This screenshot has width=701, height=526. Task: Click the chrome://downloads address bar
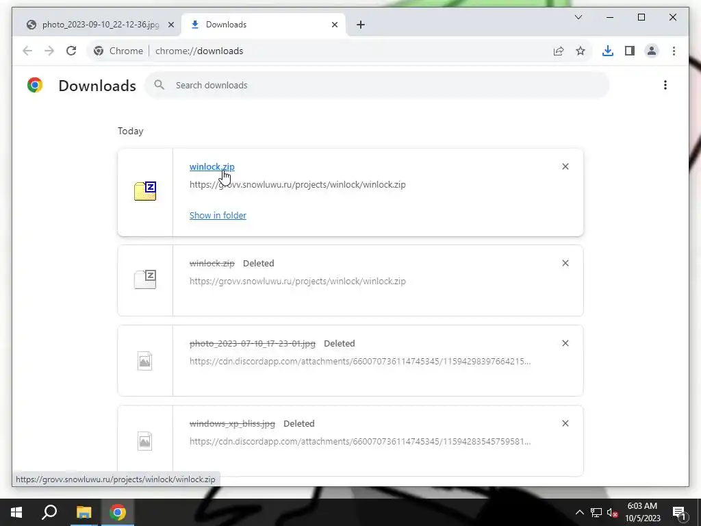point(340,51)
